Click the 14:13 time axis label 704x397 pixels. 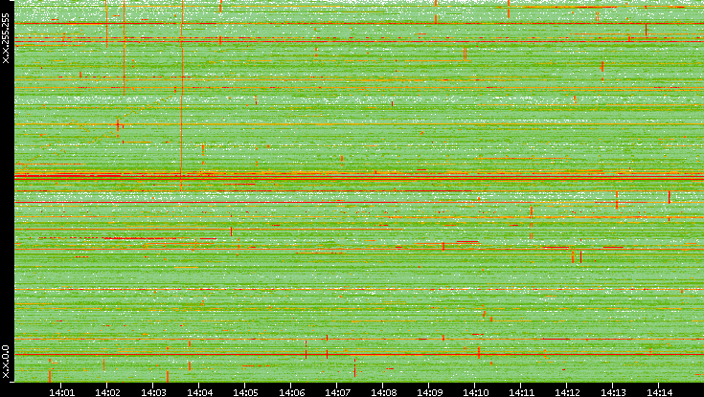(x=613, y=393)
